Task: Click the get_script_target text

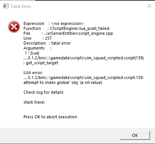Action: 42,63
